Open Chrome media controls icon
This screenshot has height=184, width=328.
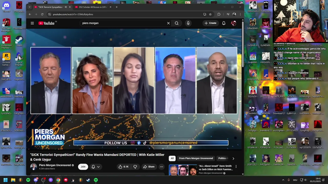(228, 14)
